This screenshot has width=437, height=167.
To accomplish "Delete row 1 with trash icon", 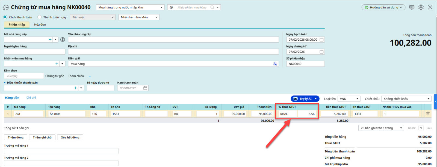I will [x=428, y=114].
